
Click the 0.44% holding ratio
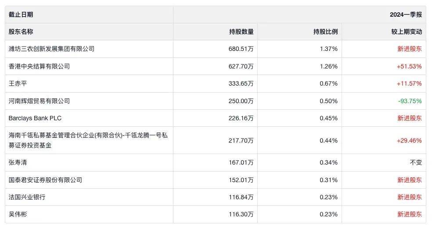[329, 140]
